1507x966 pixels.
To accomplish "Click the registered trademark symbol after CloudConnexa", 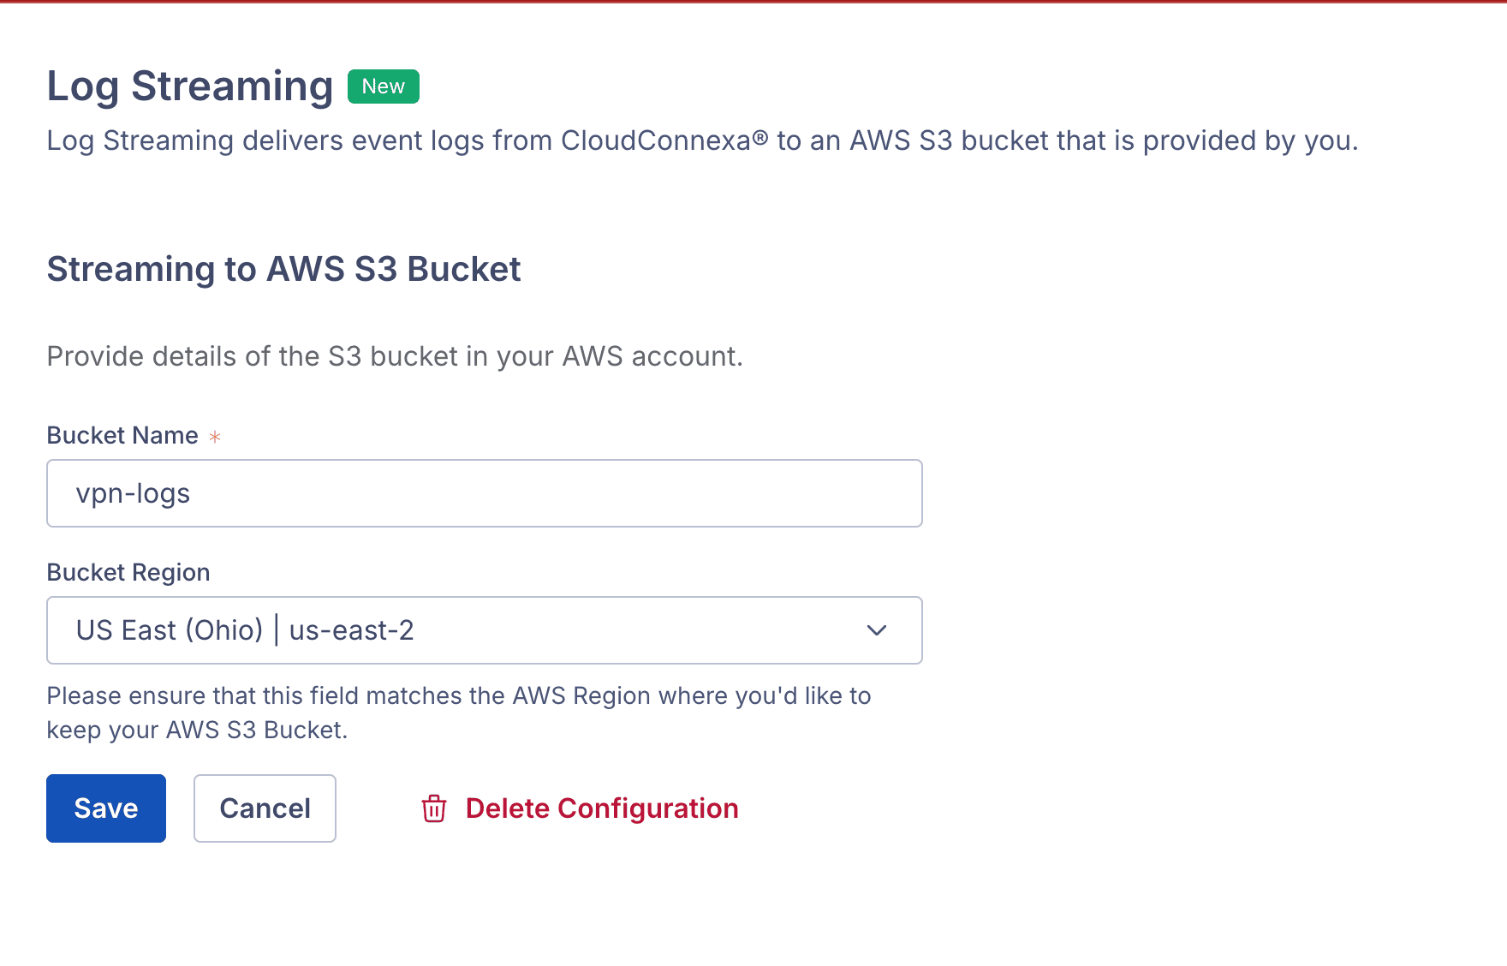I will point(760,137).
